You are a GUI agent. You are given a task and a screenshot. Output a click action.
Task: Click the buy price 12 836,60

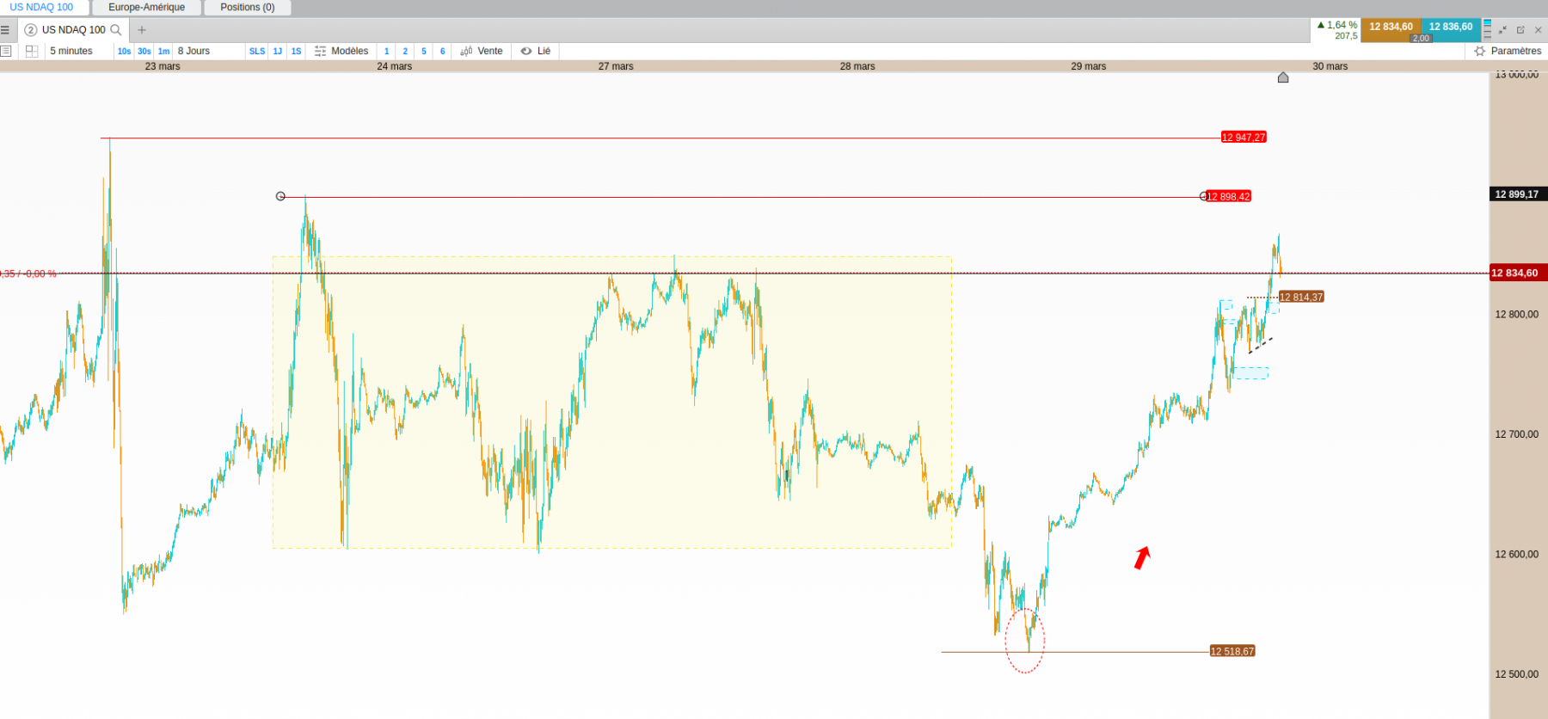coord(1451,27)
